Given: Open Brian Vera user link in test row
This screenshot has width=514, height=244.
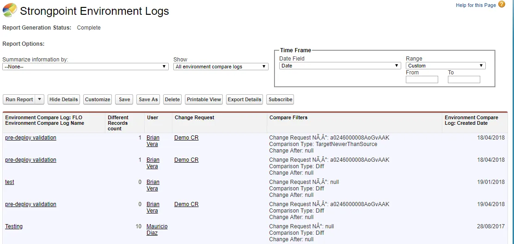Looking at the screenshot, I should coord(153,185).
